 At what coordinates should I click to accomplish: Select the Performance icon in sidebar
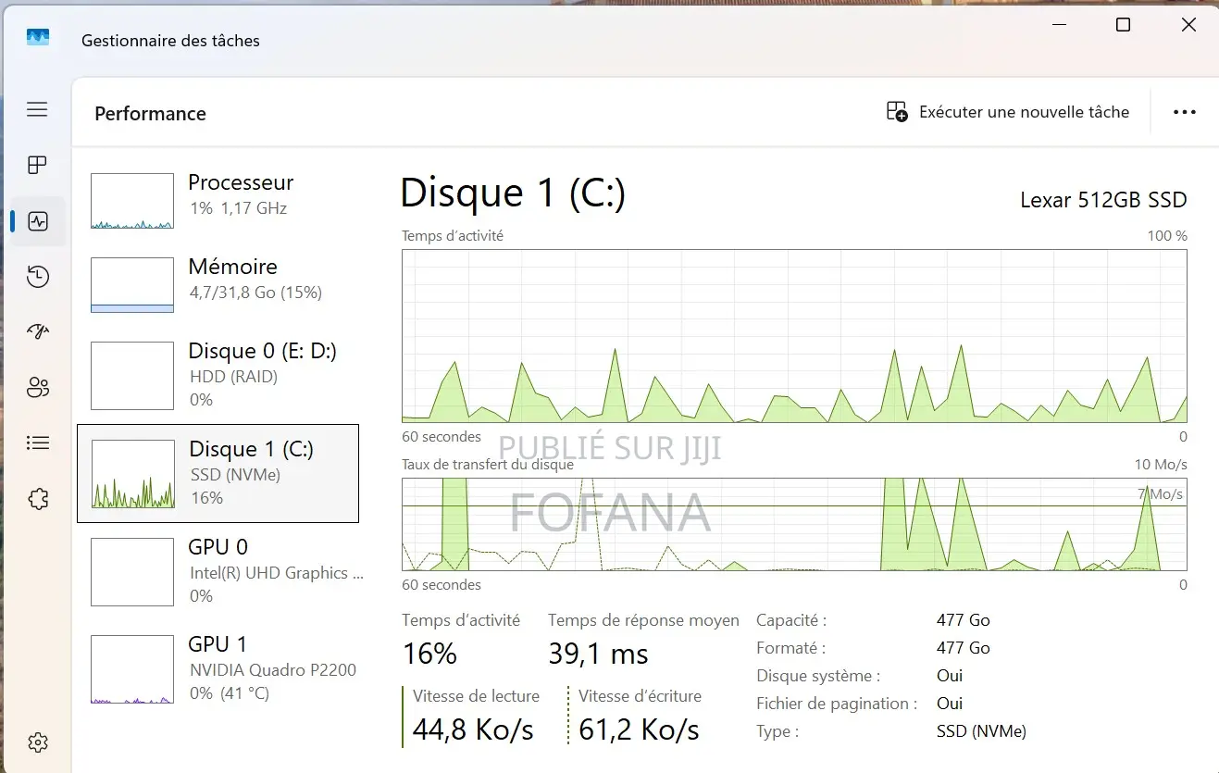37,220
